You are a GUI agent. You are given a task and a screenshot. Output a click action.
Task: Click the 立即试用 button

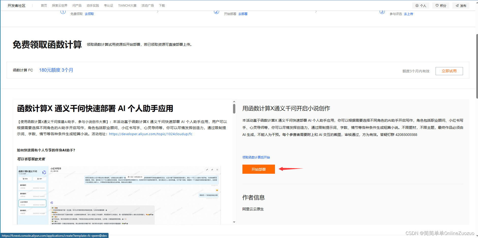449,71
